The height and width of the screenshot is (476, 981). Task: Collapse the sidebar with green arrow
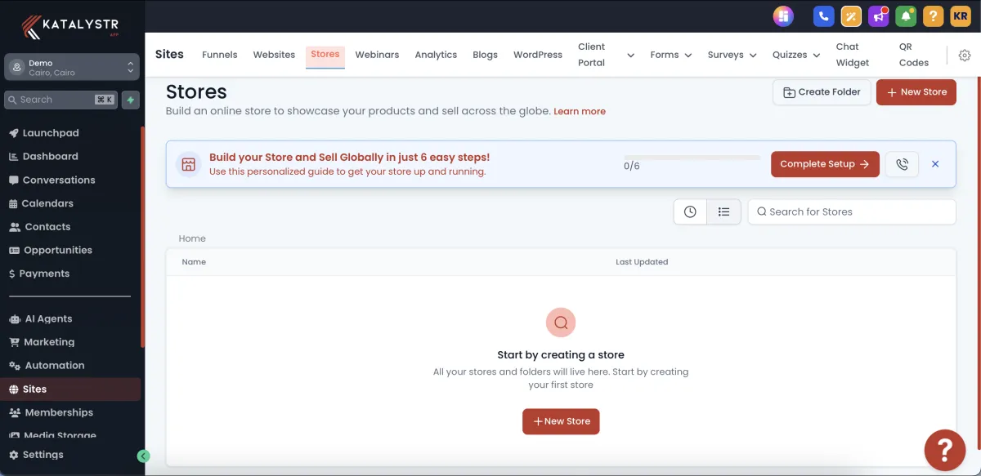click(x=144, y=456)
